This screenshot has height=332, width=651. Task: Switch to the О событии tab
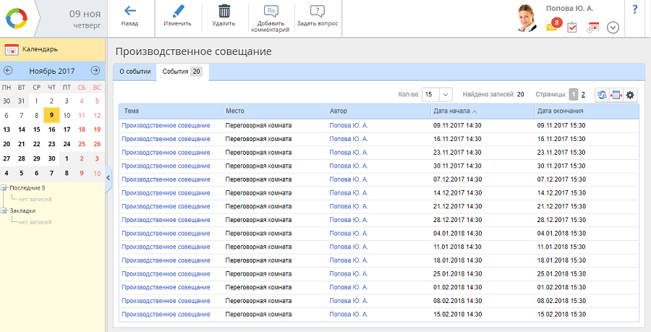point(135,72)
